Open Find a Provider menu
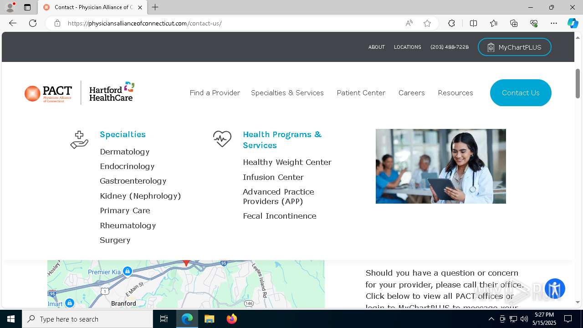This screenshot has height=328, width=583. click(x=215, y=93)
